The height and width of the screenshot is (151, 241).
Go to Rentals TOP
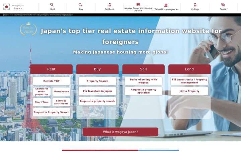pyautogui.click(x=51, y=81)
